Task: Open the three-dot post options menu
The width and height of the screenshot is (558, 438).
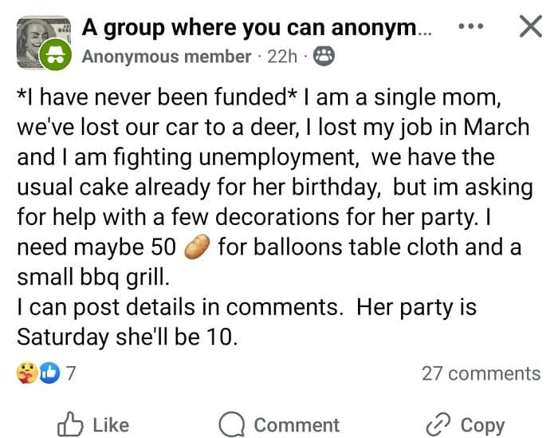Action: (472, 26)
